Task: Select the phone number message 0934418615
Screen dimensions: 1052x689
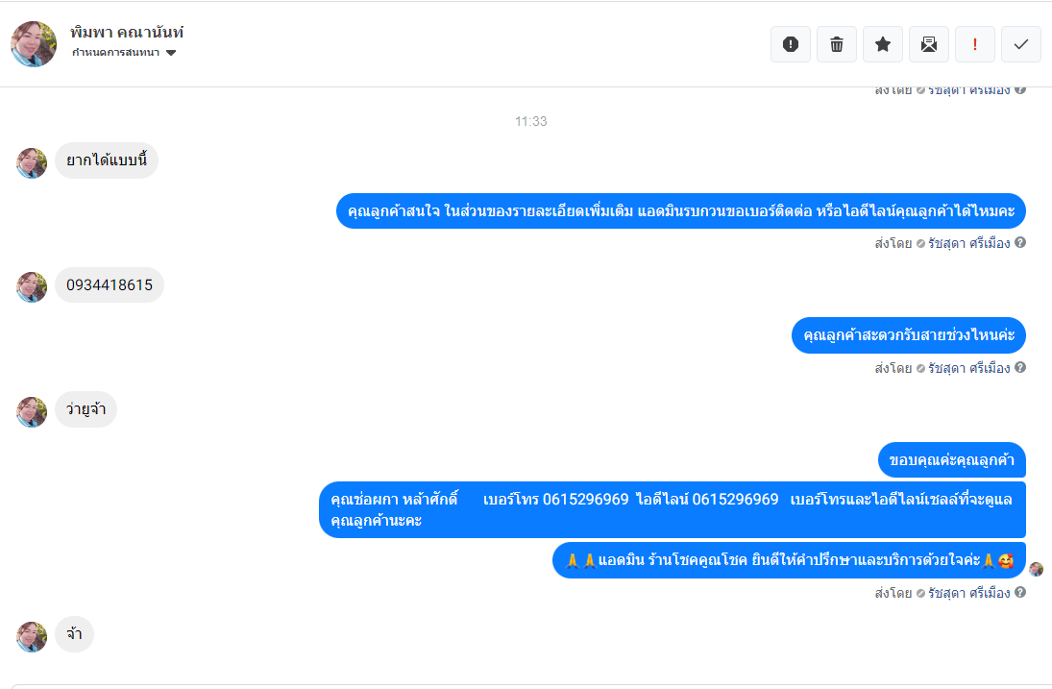Action: 110,285
